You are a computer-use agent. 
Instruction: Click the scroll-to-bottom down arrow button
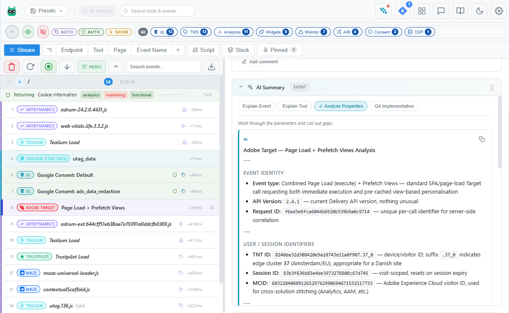point(67,67)
